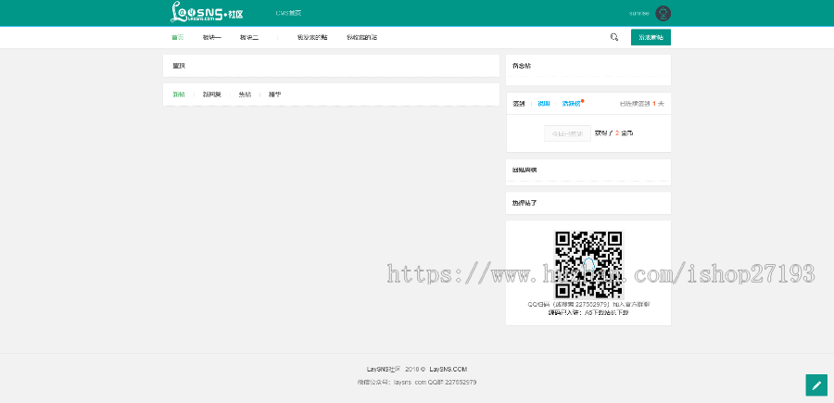
Task: Open the CMS首页 link in header
Action: [288, 13]
